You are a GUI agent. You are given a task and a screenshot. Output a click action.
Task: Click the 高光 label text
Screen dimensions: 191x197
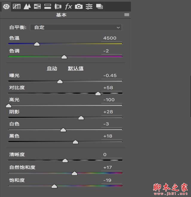(x=14, y=100)
